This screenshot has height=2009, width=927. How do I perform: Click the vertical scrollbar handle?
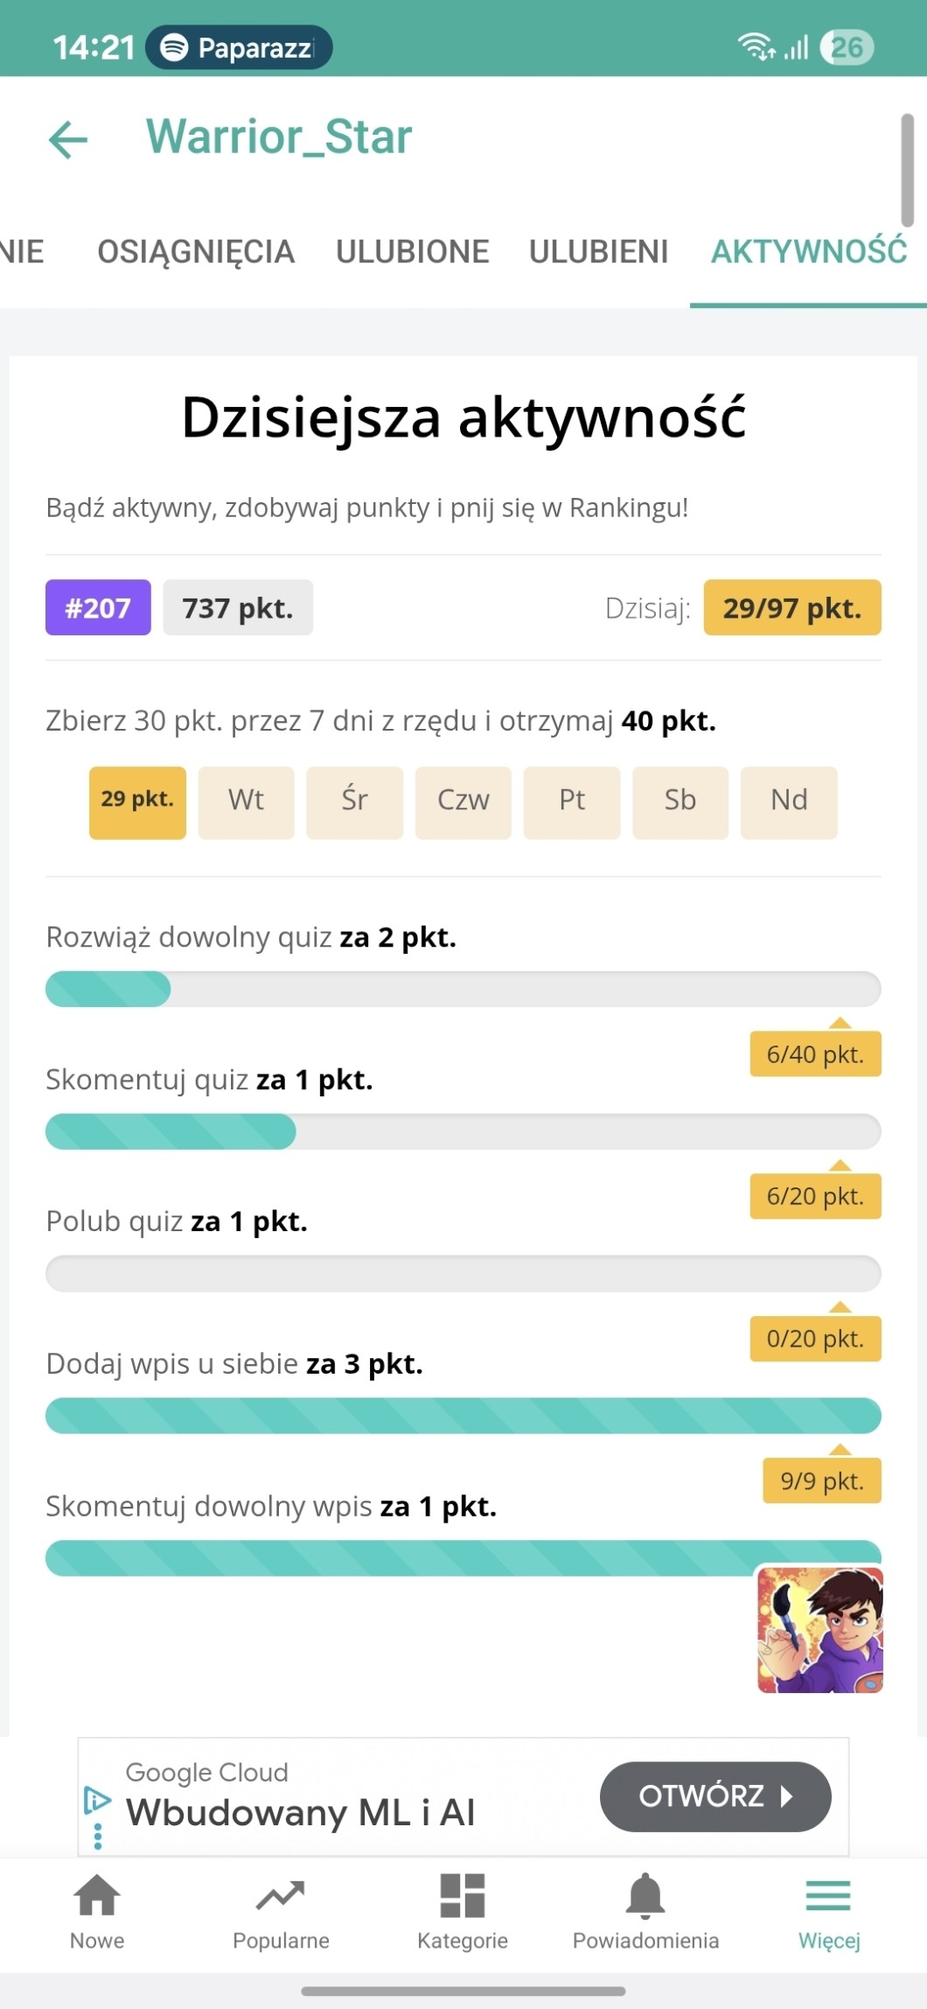coord(907,171)
